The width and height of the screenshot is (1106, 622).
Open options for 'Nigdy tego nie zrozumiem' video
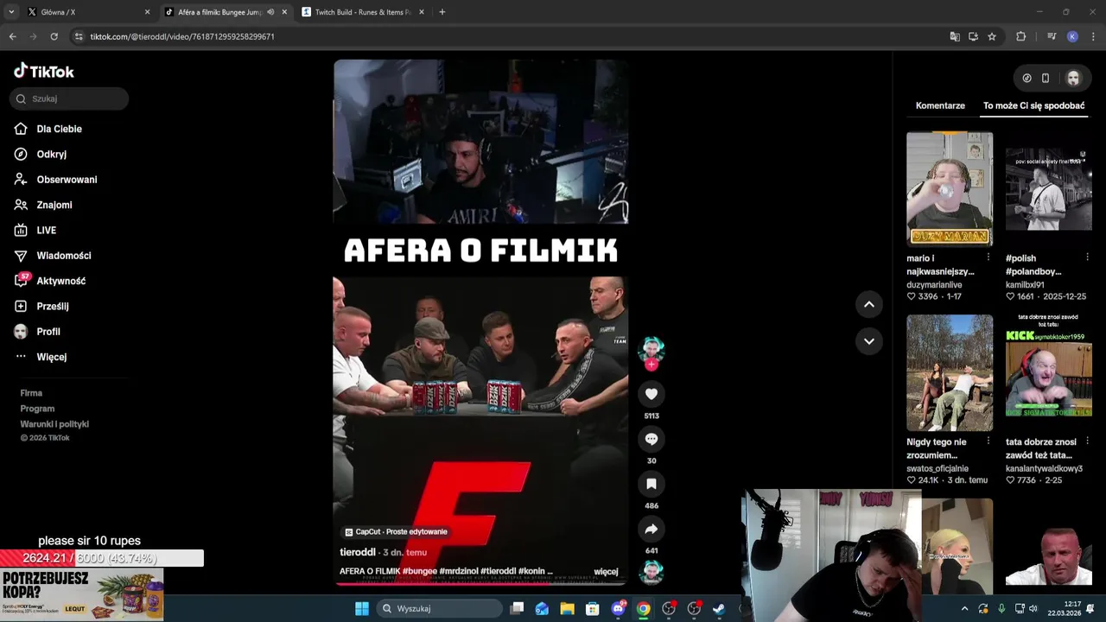coord(988,441)
